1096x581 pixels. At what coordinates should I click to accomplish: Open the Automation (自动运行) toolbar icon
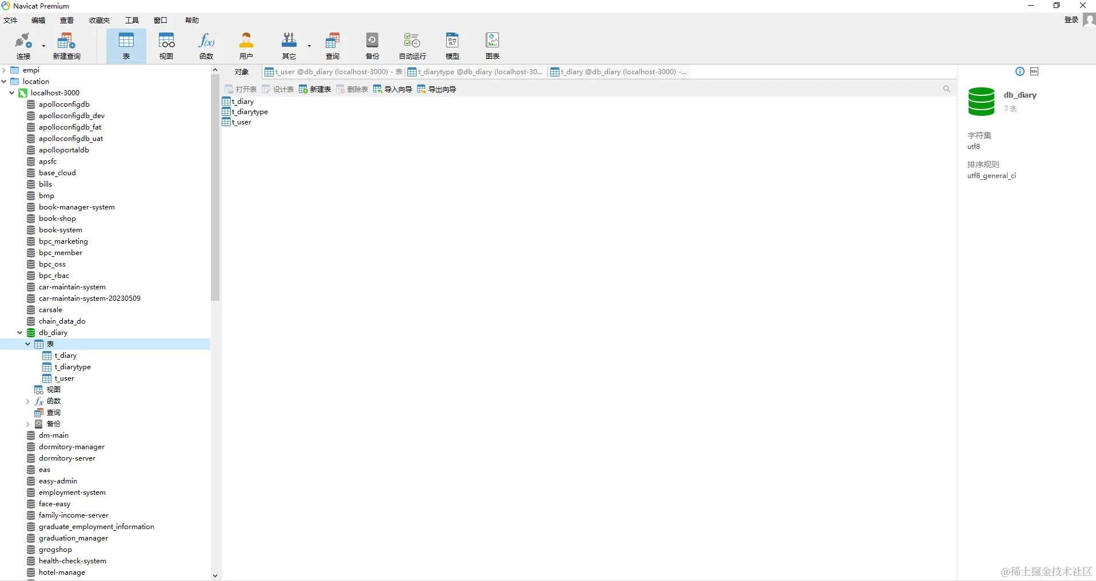(x=413, y=46)
